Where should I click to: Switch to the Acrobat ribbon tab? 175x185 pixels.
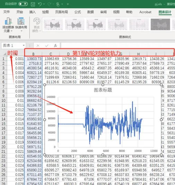(x=145, y=12)
